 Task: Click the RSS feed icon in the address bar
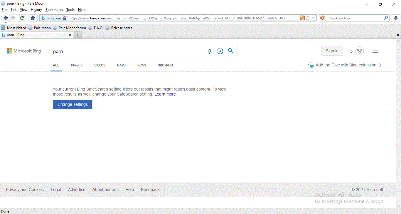[x=302, y=18]
